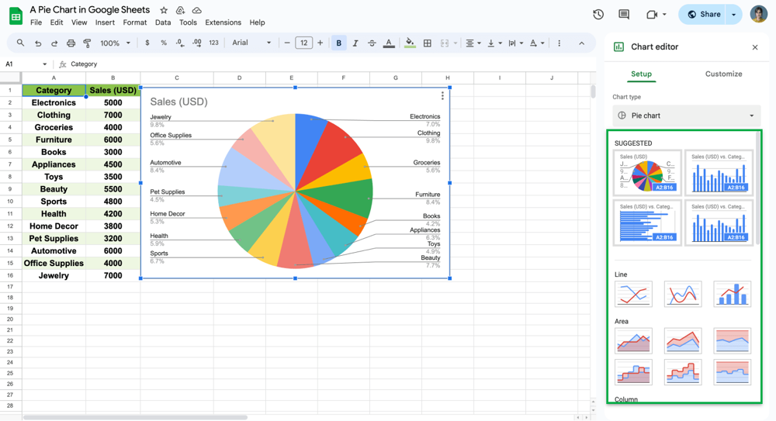Open the Extensions menu

(x=223, y=22)
